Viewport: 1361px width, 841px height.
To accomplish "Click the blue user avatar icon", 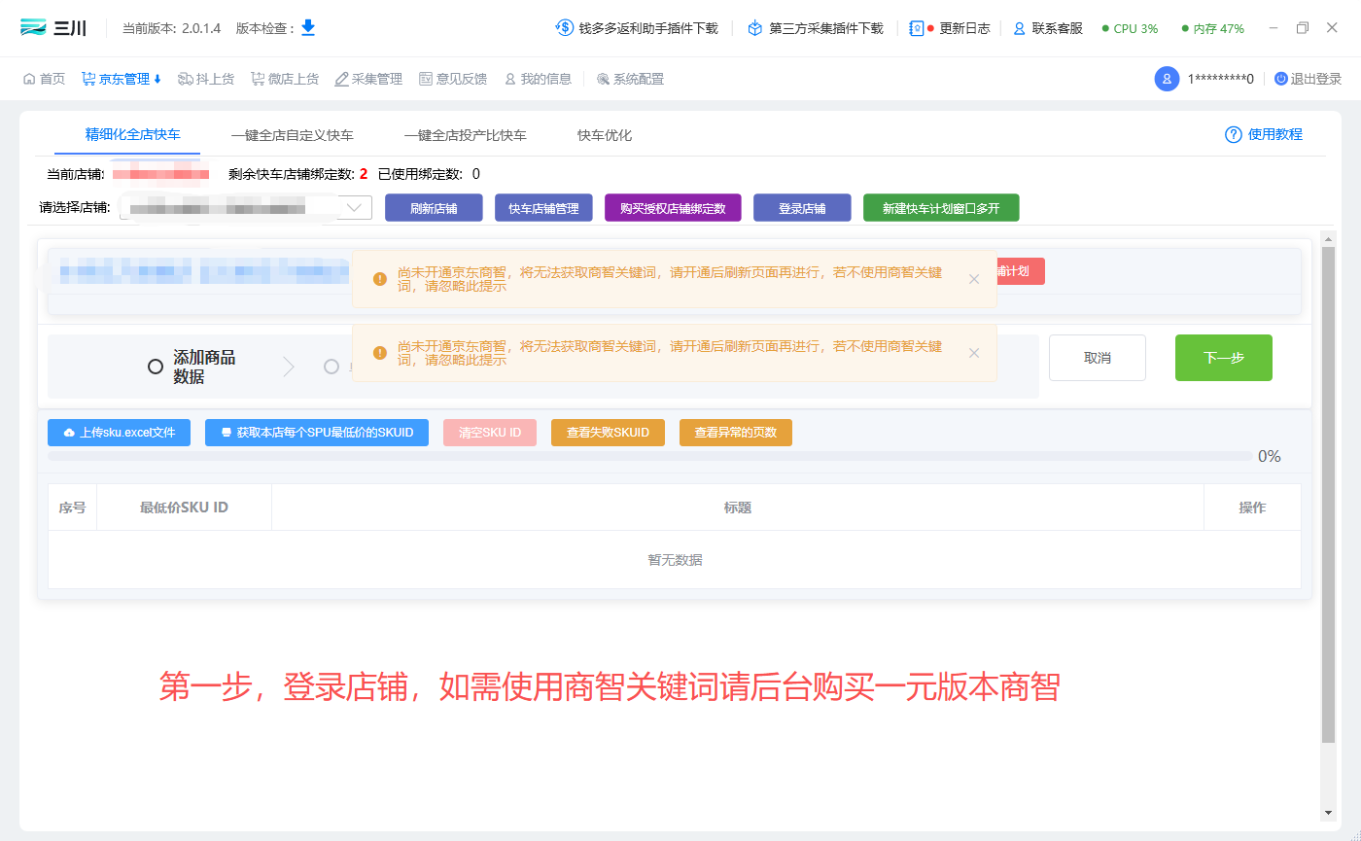I will (1167, 79).
